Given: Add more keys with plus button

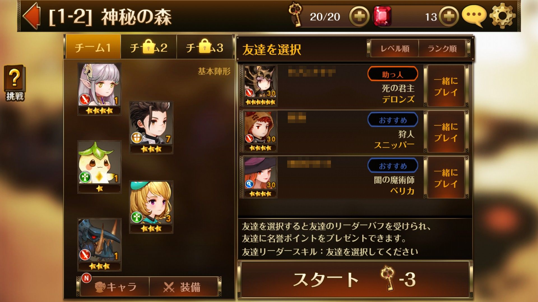Looking at the screenshot, I should [359, 17].
